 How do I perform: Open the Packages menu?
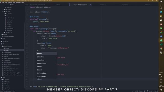coord(18,3)
